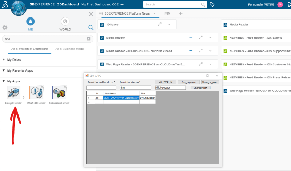Select the WORLD globe icon
Image resolution: width=291 pixels, height=171 pixels.
(x=65, y=21)
